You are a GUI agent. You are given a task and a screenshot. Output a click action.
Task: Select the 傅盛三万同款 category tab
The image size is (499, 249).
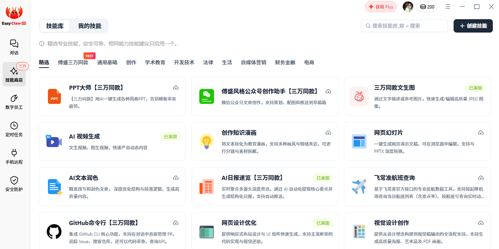(73, 63)
